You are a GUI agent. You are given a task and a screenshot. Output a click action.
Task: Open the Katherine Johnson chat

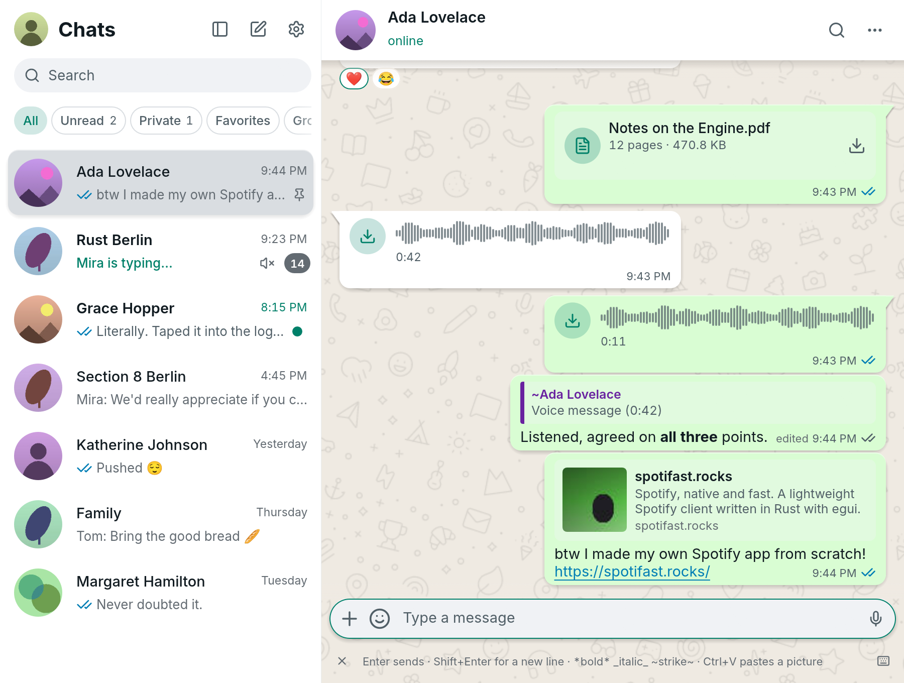click(161, 456)
